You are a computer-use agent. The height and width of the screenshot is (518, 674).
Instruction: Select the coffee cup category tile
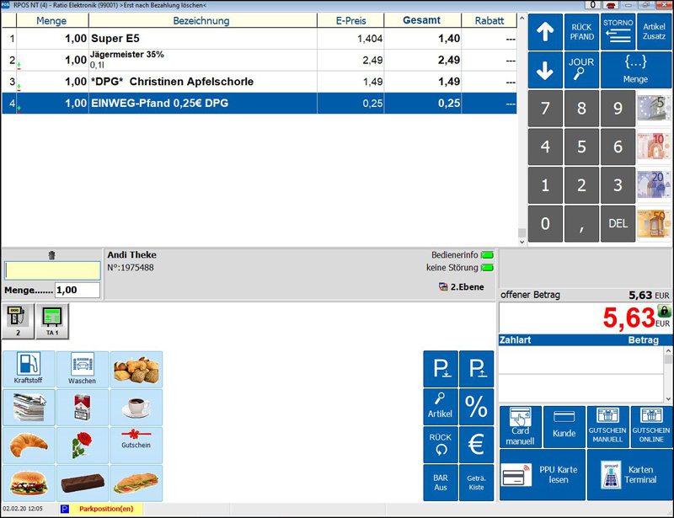136,407
